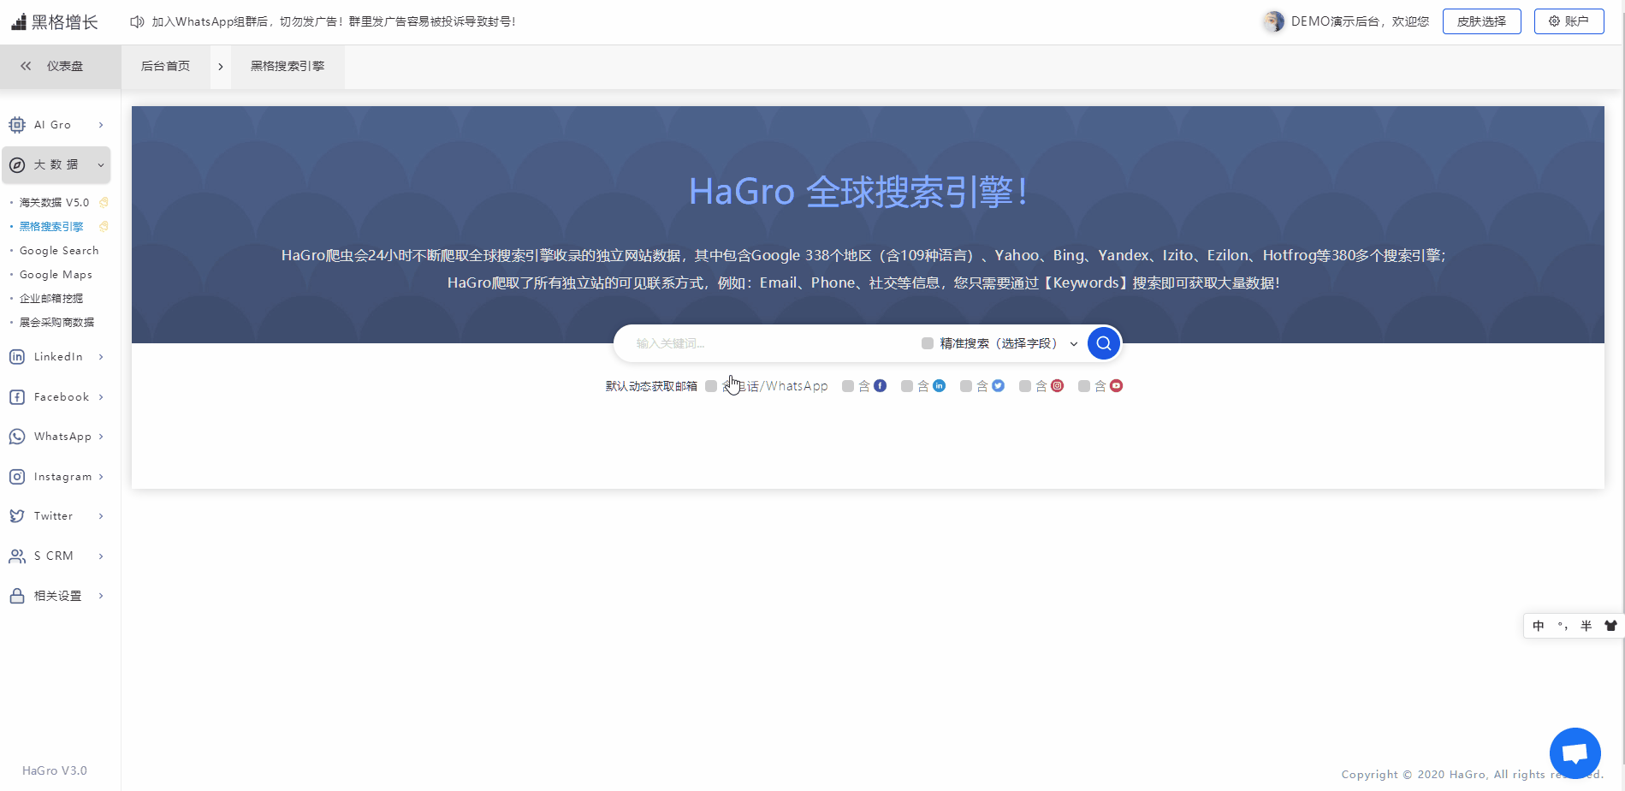Switch to the 后台首页 tab
The image size is (1625, 791).
tap(165, 66)
